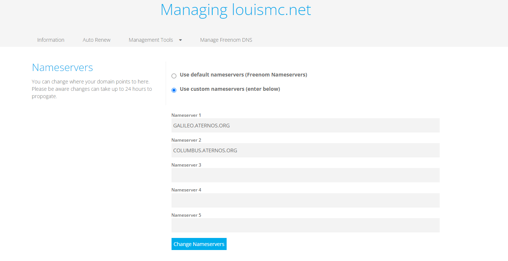Image resolution: width=508 pixels, height=261 pixels.
Task: Click the Nameserver 2 field with COLUMBUS.ATERNOS.ORG
Action: [x=306, y=150]
